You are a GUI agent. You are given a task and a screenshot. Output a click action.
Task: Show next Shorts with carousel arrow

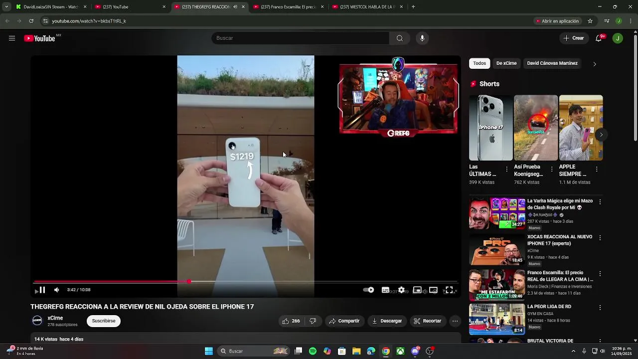click(x=601, y=135)
